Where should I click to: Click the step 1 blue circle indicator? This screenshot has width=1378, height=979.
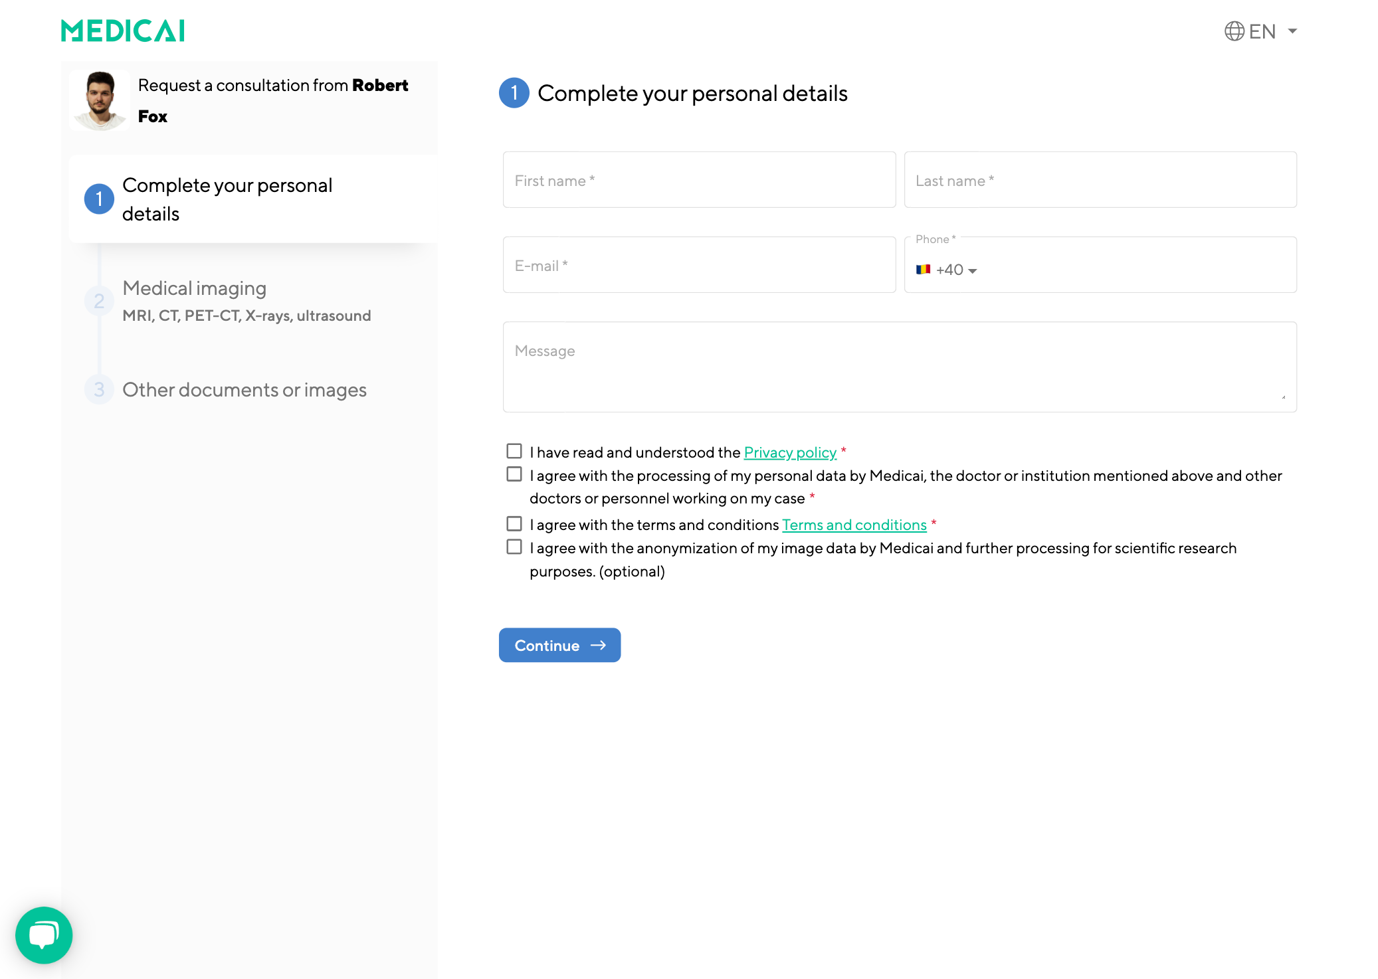[98, 199]
